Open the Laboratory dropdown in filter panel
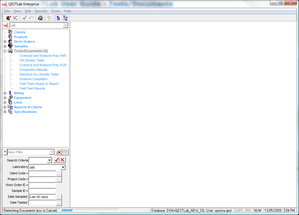The height and width of the screenshot is (215, 299). point(63,167)
